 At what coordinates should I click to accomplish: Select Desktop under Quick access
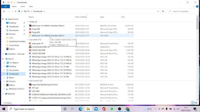12,23
